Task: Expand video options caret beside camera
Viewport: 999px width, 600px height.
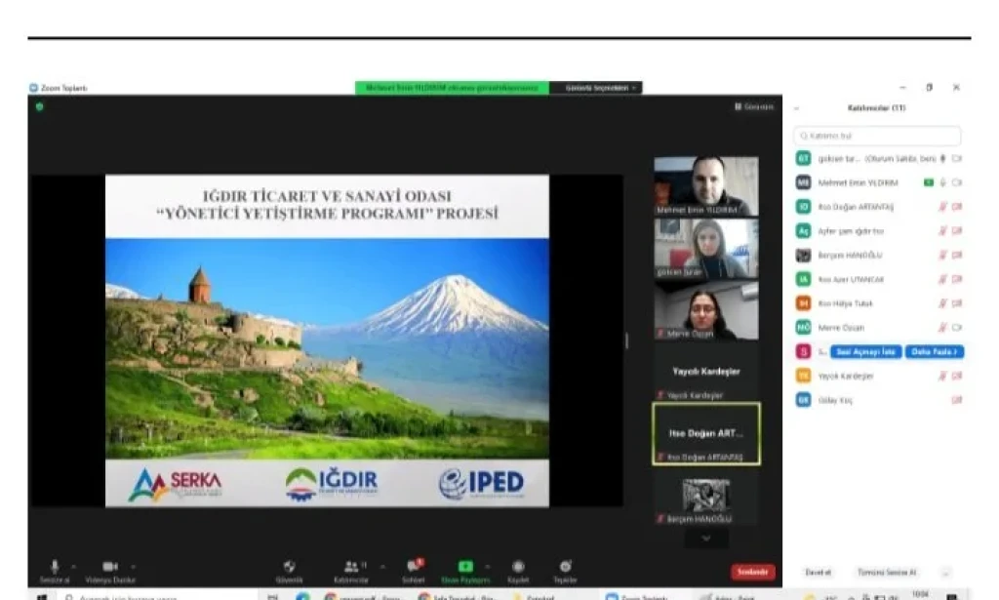Action: [133, 566]
